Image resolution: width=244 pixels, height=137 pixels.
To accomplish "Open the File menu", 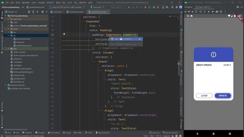I will coord(7,3).
